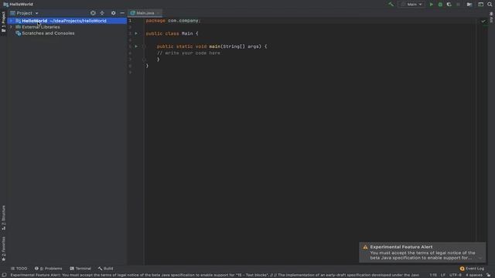The width and height of the screenshot is (495, 278).
Task: Toggle the Project side tool window tab
Action: click(3, 22)
